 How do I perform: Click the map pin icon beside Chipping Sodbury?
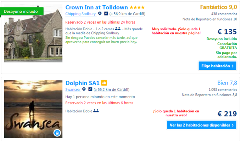tap(100, 14)
